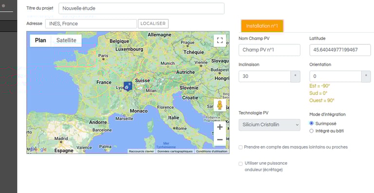The image size is (374, 193).
Task: Switch map to Plan view
Action: 40,40
